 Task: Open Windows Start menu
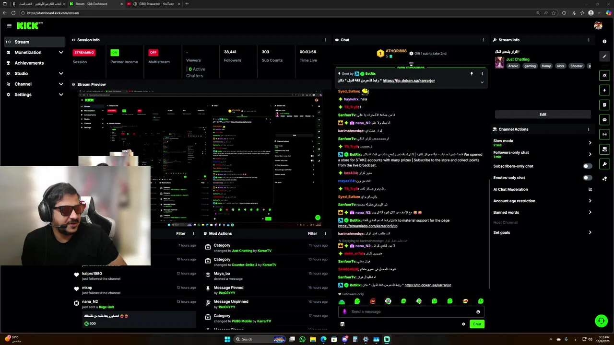tap(227, 339)
